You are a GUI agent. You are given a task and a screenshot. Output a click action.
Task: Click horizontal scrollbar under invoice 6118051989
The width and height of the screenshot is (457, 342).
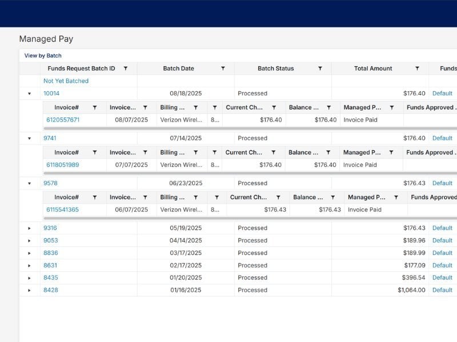(x=228, y=173)
